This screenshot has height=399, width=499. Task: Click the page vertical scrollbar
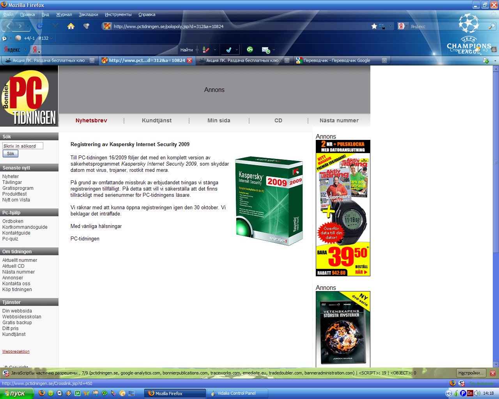pos(496,216)
